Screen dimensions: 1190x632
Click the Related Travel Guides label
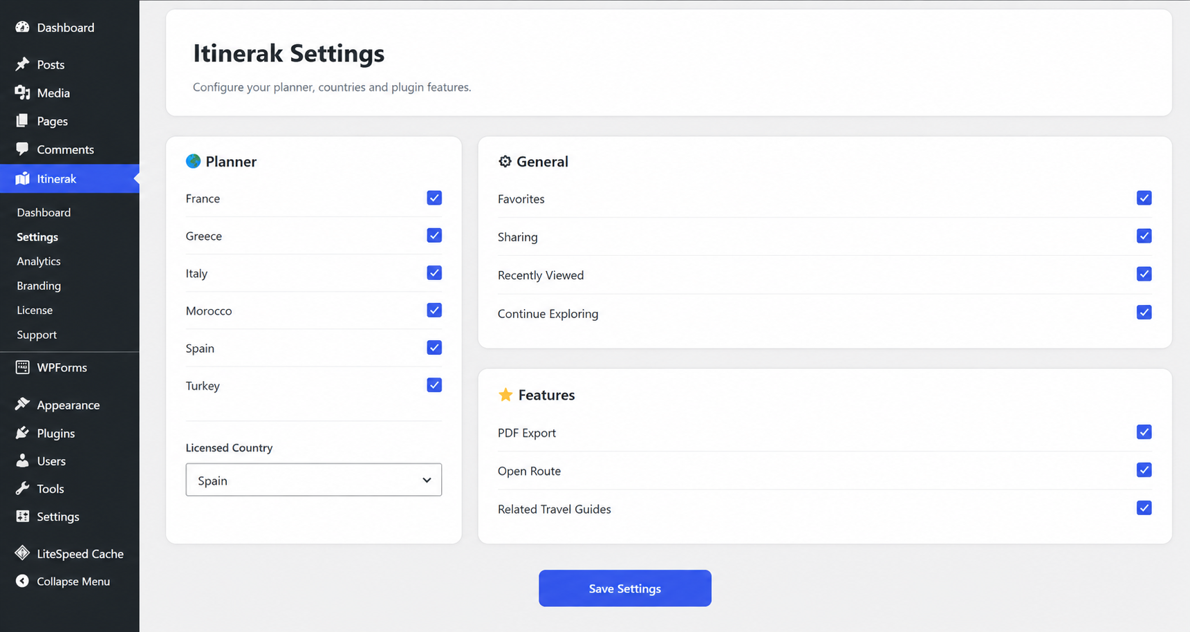pos(555,509)
